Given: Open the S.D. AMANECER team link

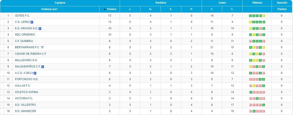Looking at the screenshot, I should [25, 111].
